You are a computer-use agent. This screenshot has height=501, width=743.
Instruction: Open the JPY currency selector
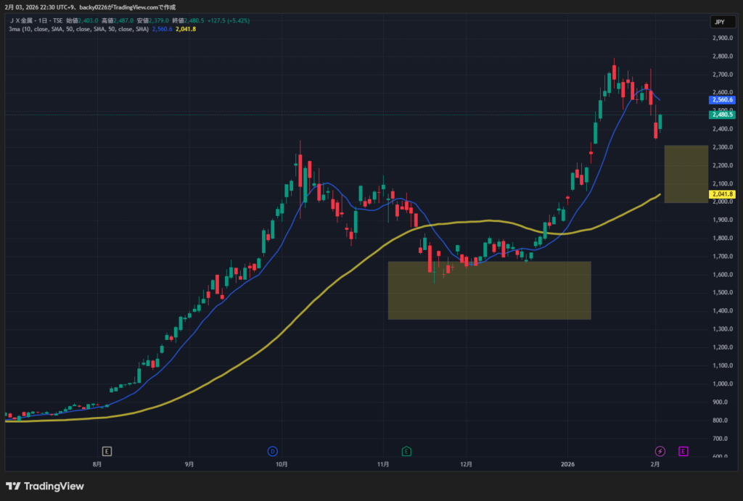pos(719,22)
